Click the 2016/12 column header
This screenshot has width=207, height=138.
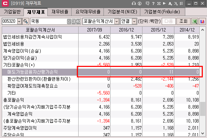tap(126, 30)
